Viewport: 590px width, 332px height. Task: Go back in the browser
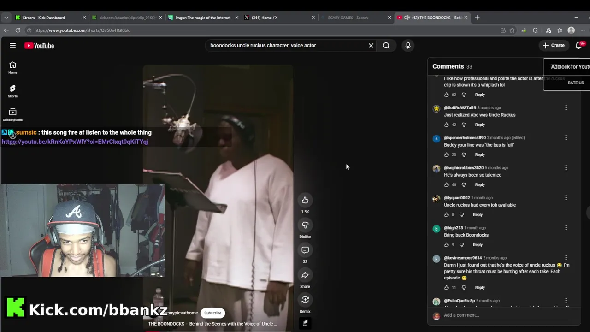(x=6, y=30)
